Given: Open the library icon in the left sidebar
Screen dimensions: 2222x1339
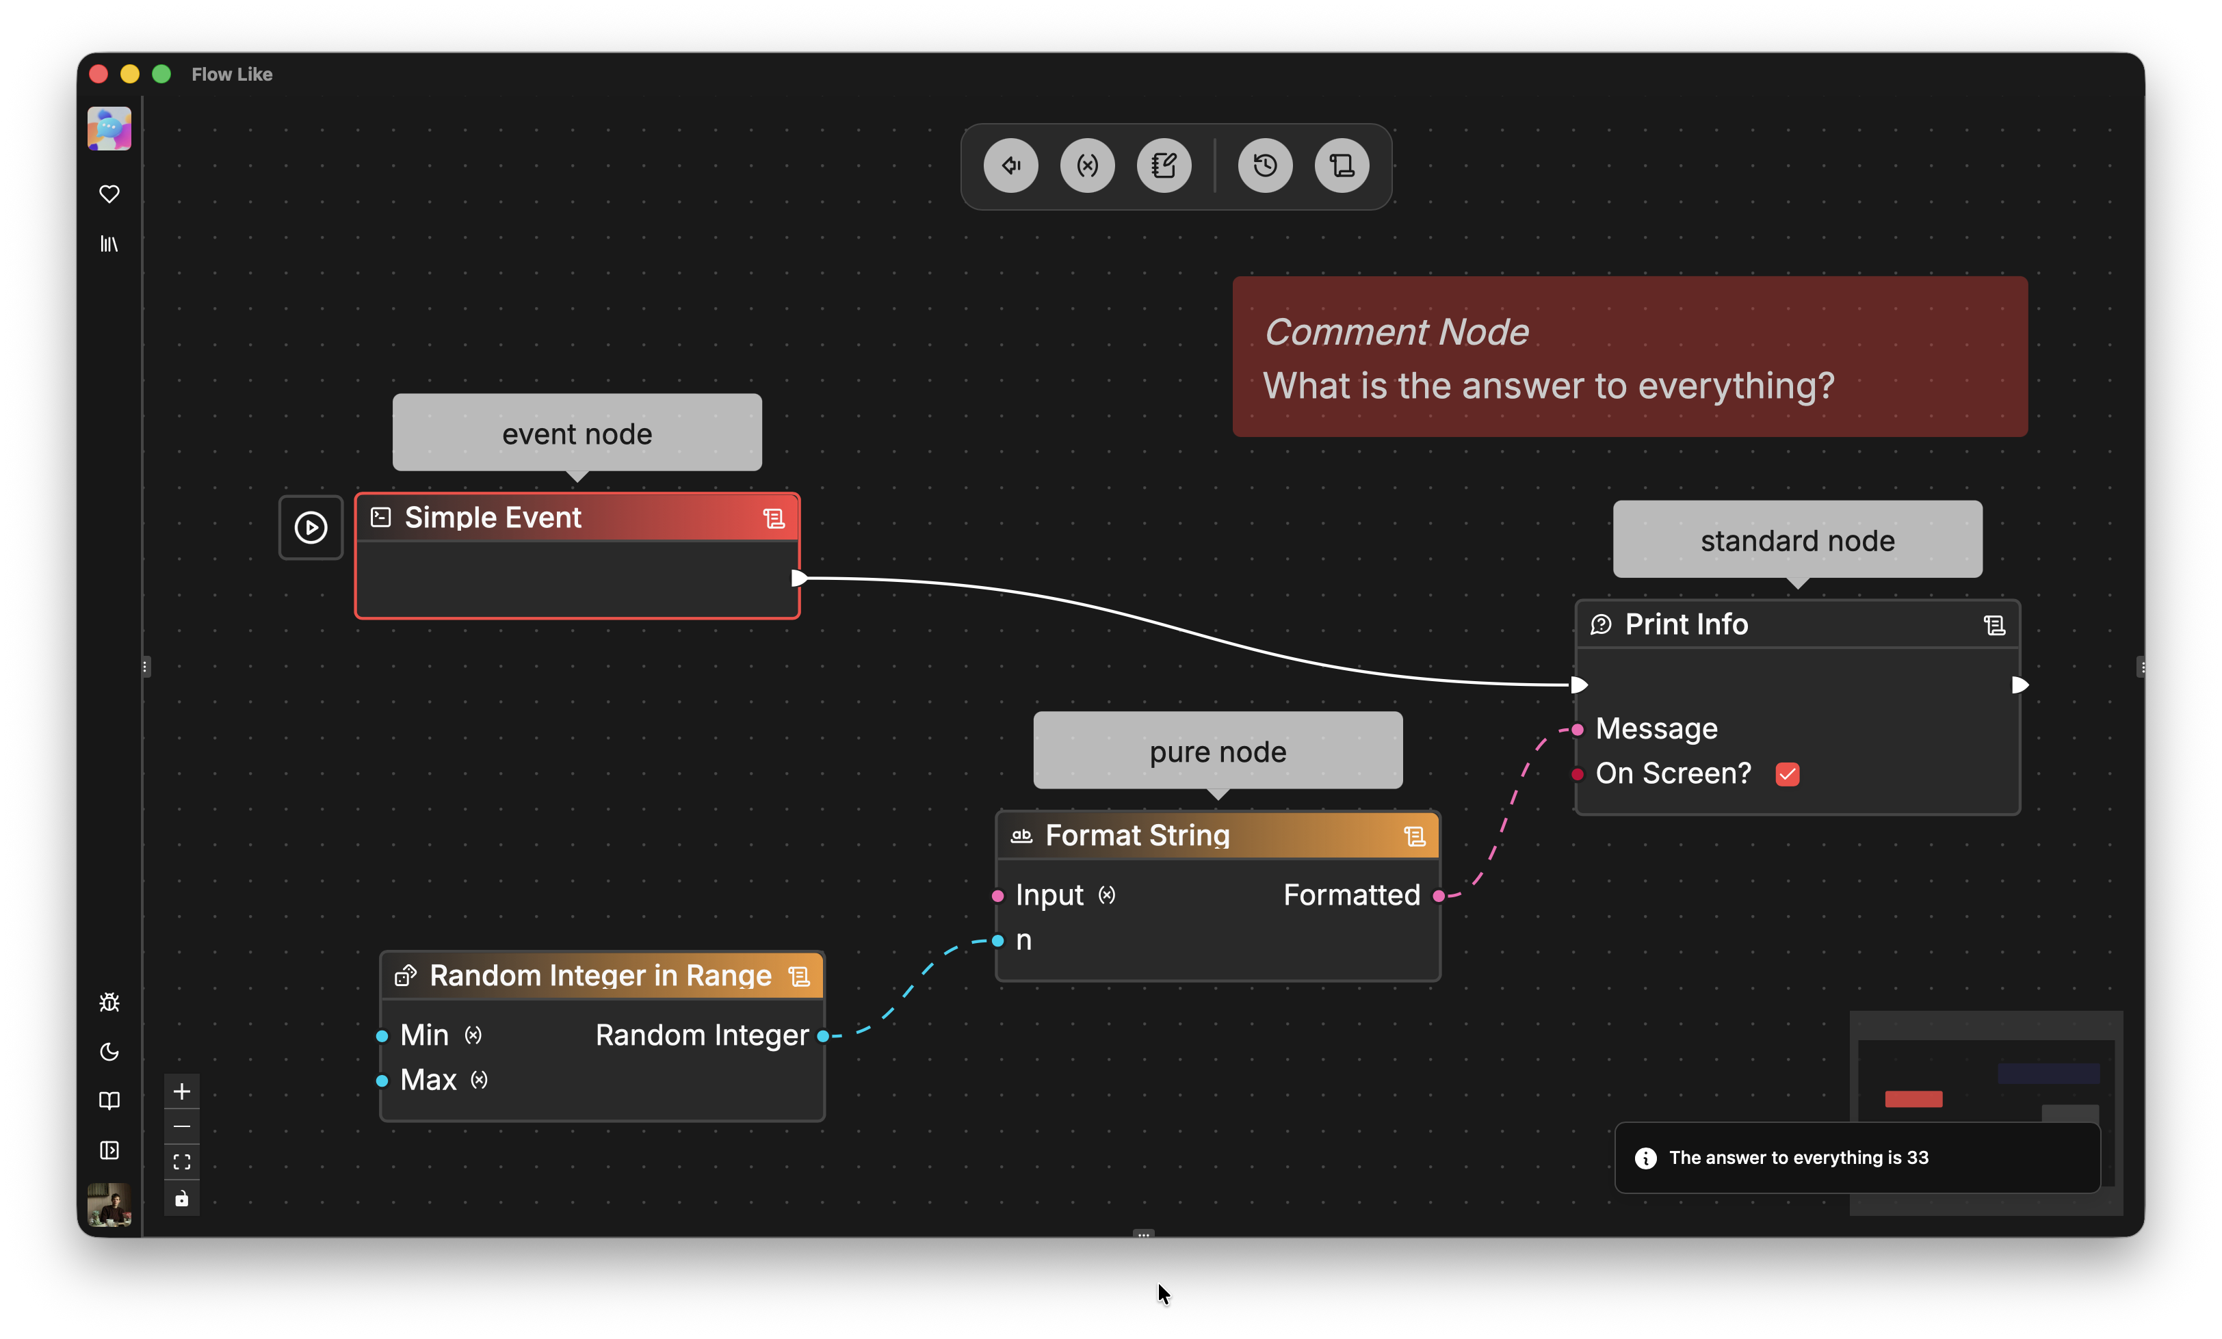Looking at the screenshot, I should [109, 243].
